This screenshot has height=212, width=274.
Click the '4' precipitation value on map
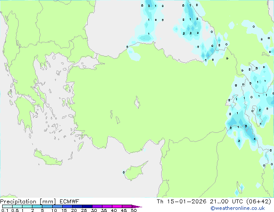click(x=255, y=139)
